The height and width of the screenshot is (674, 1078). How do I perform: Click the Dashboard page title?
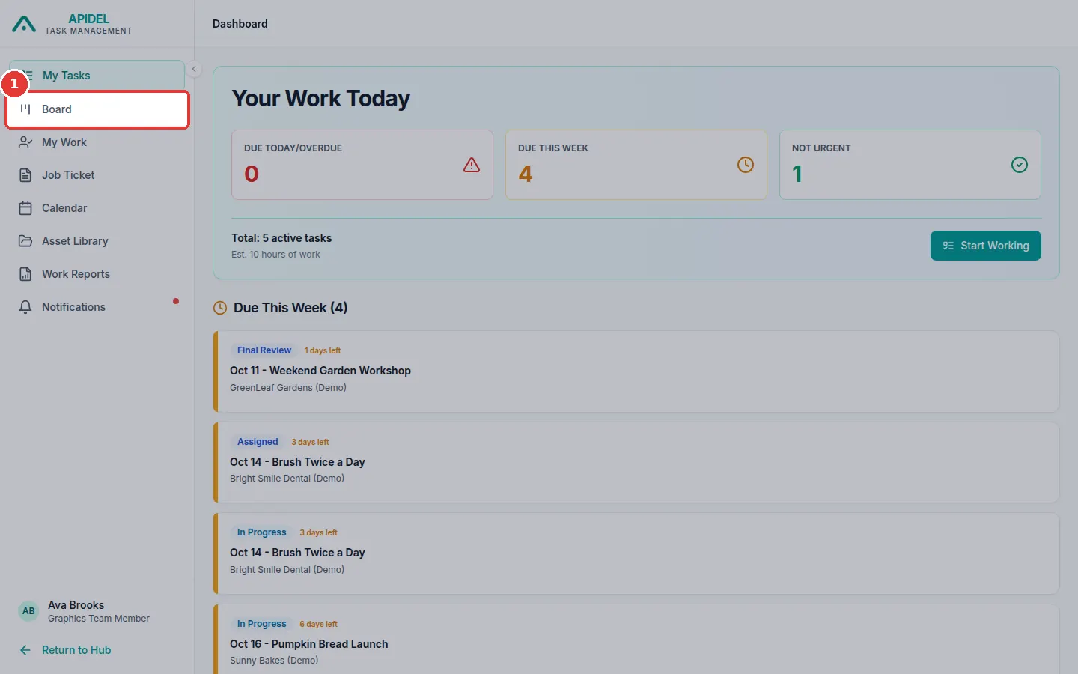pos(240,24)
